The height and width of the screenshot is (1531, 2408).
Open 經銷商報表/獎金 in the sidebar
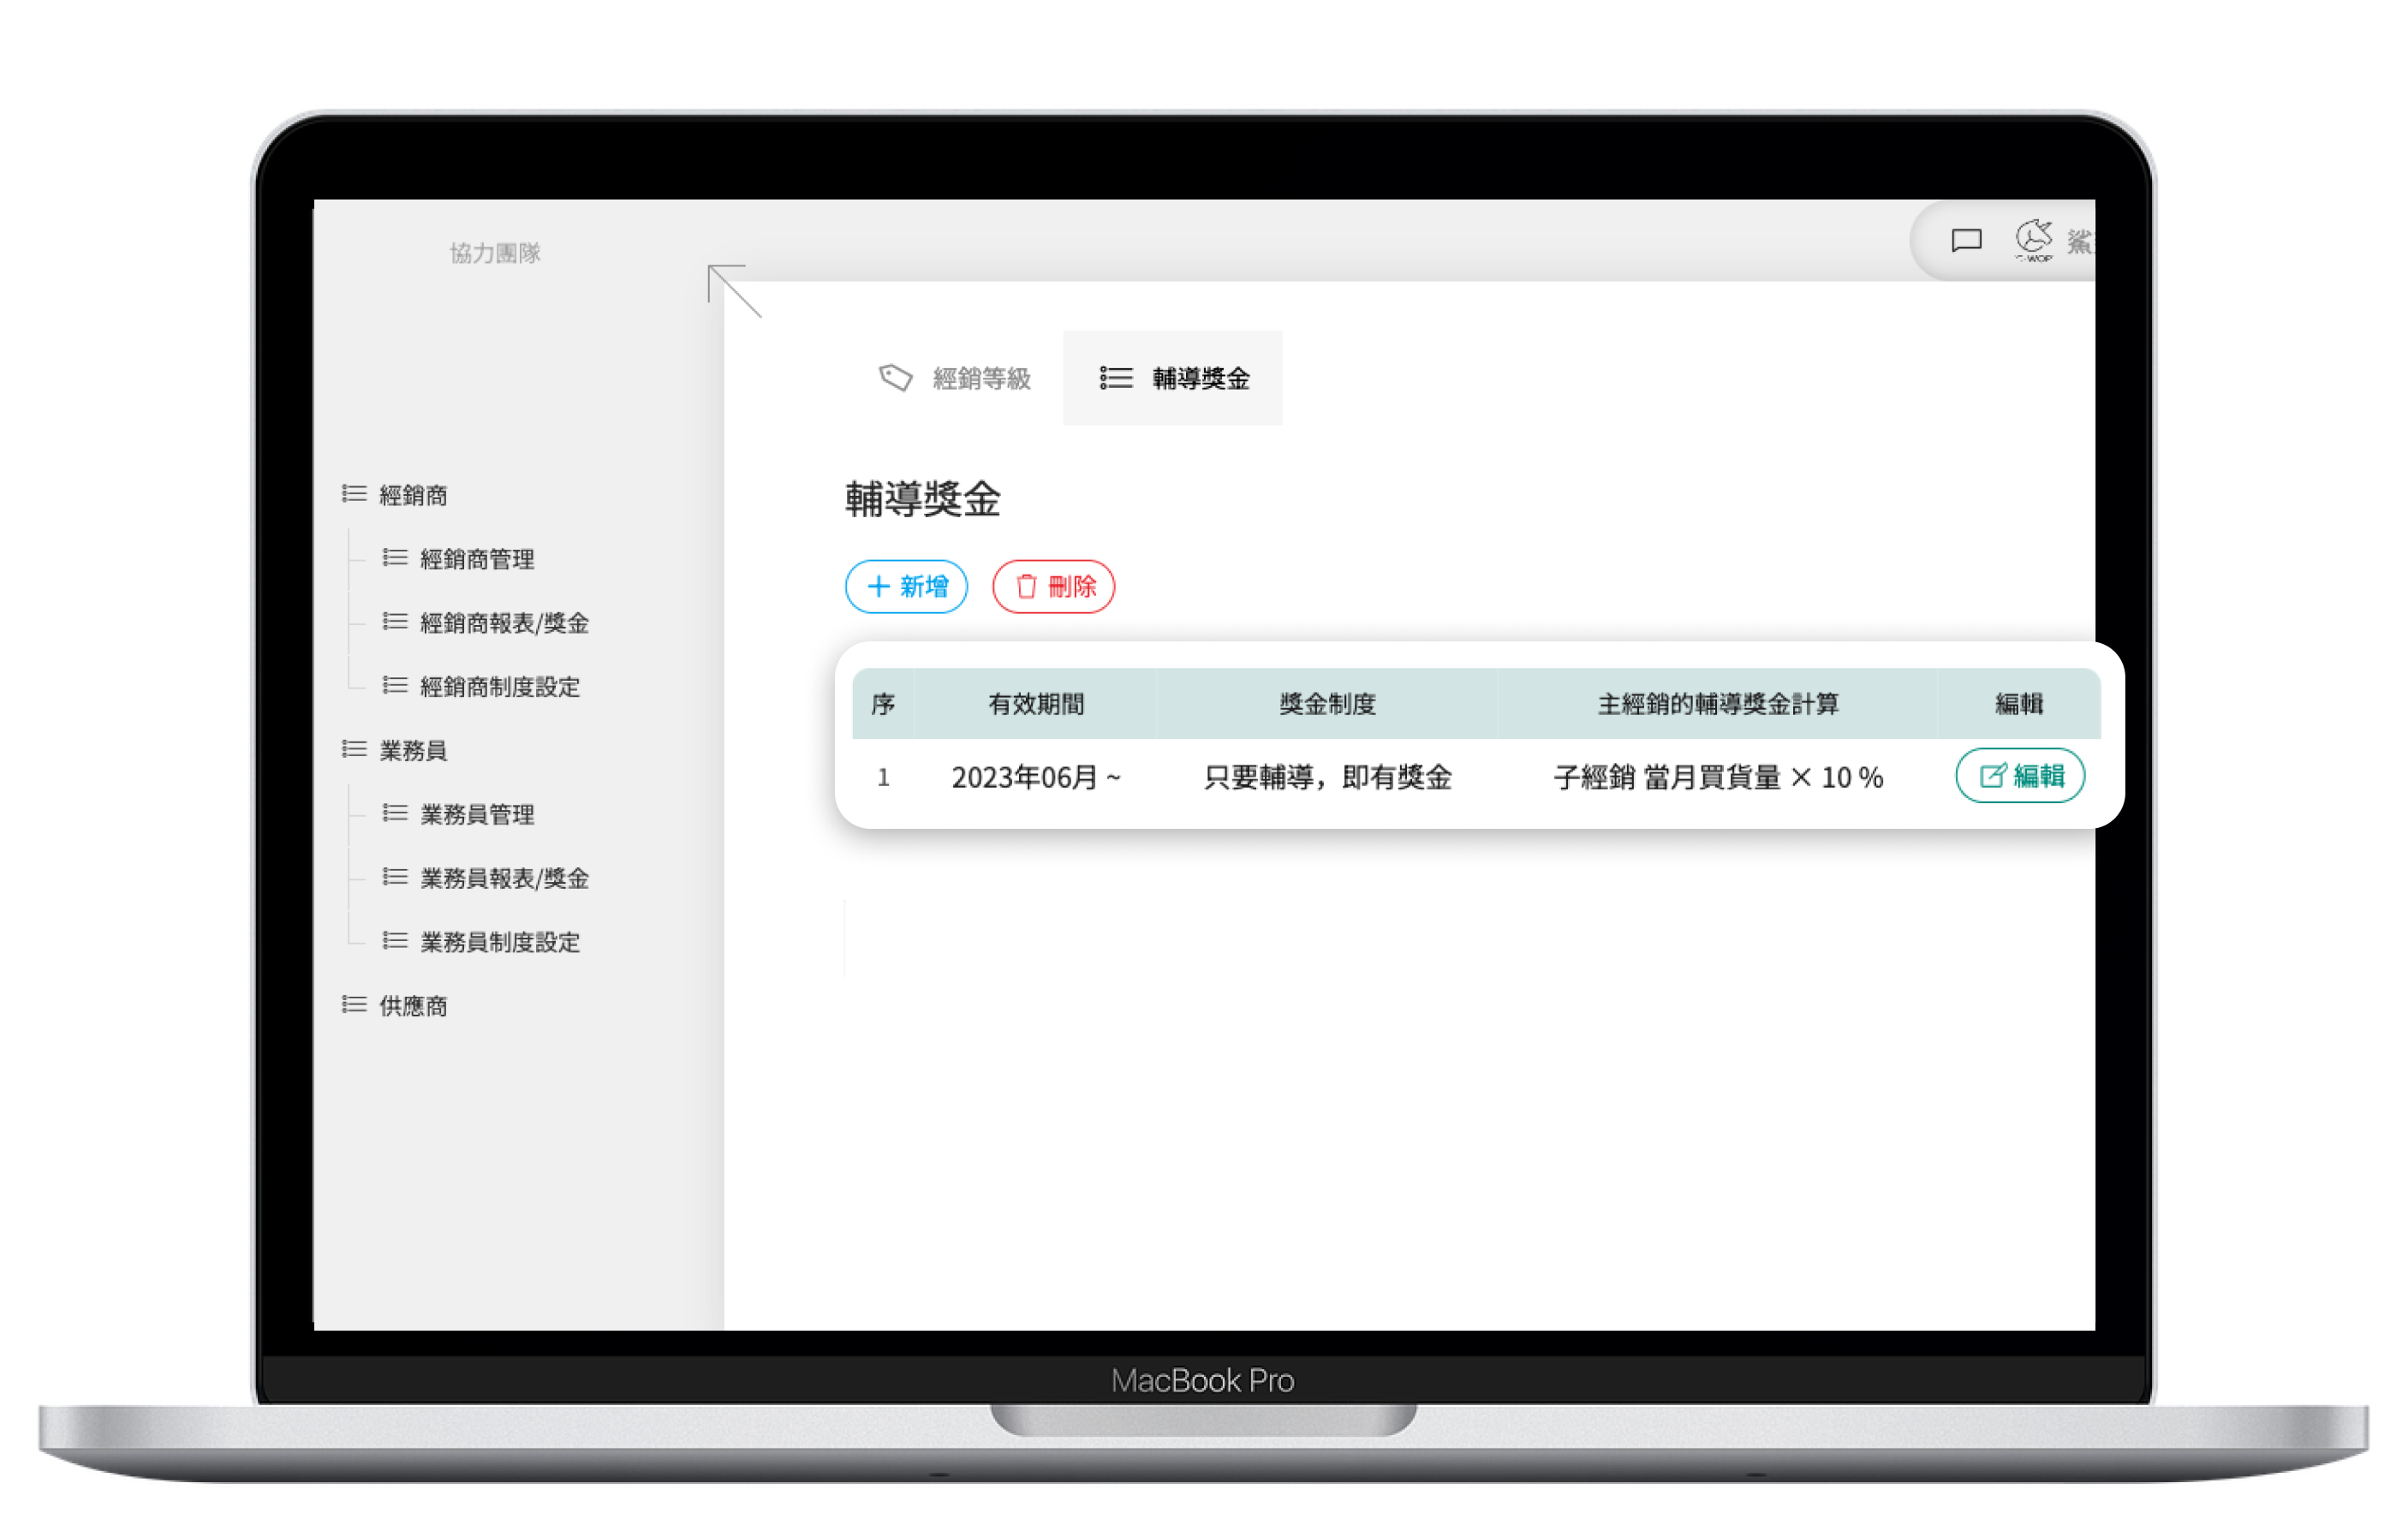pyautogui.click(x=504, y=623)
